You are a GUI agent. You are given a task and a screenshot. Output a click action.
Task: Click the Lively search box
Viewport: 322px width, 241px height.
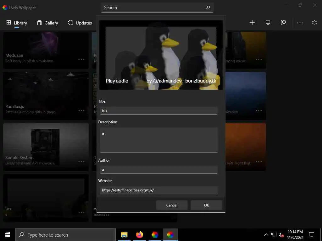pos(157,8)
